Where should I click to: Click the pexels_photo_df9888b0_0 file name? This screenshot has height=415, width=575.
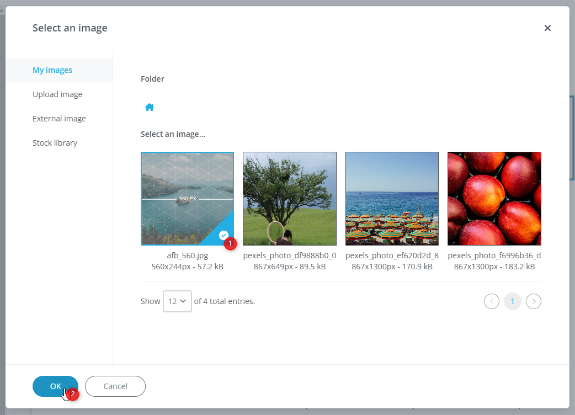(290, 256)
